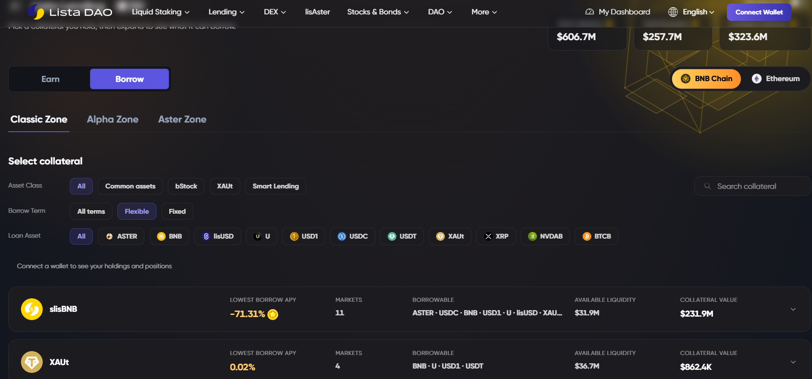Focus the Search collateral field
Image resolution: width=812 pixels, height=379 pixels.
click(x=752, y=186)
